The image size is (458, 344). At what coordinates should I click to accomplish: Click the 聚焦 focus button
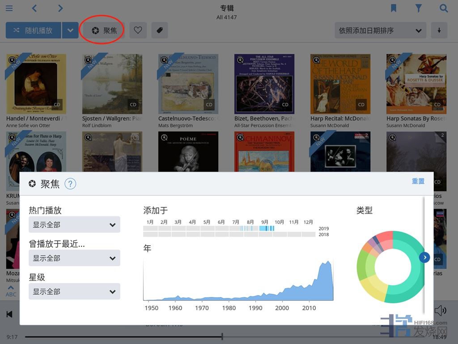104,30
